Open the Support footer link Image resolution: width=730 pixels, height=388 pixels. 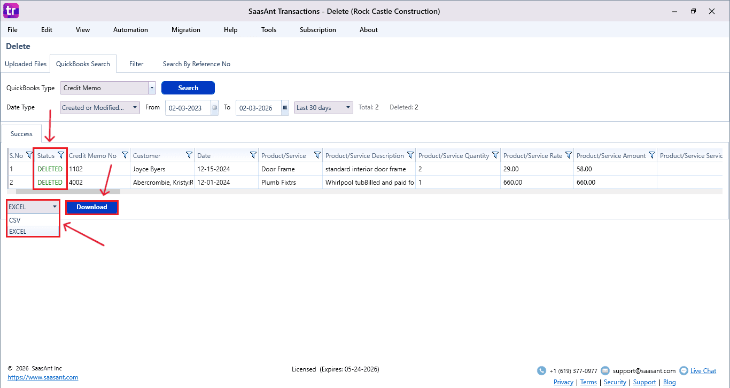644,382
